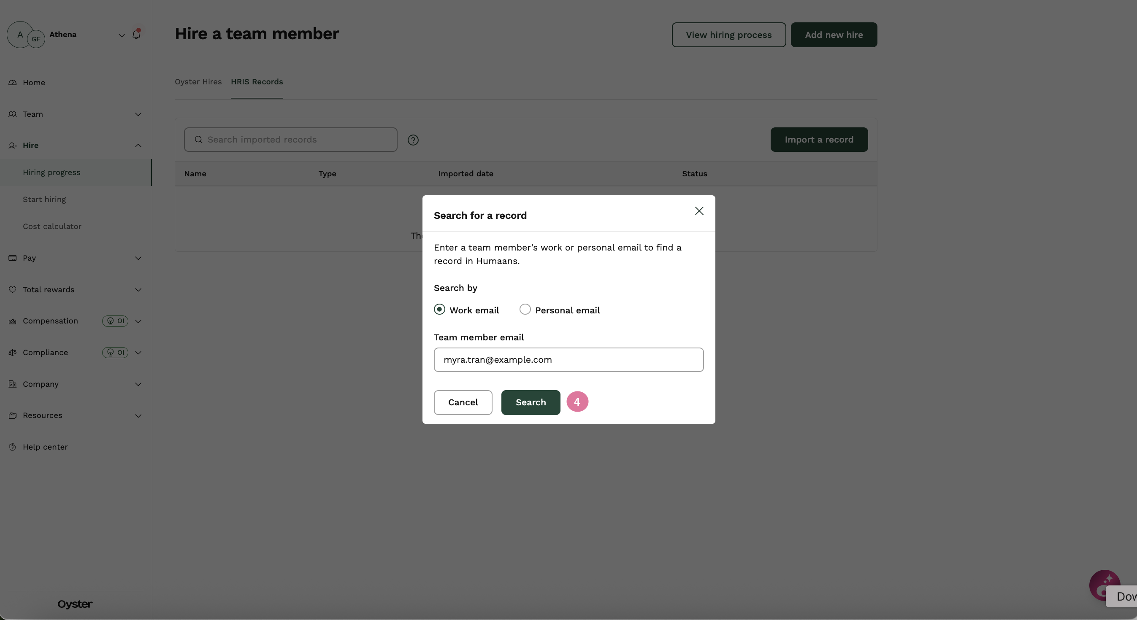Click the View hiring process button
This screenshot has height=620, width=1137.
[729, 35]
